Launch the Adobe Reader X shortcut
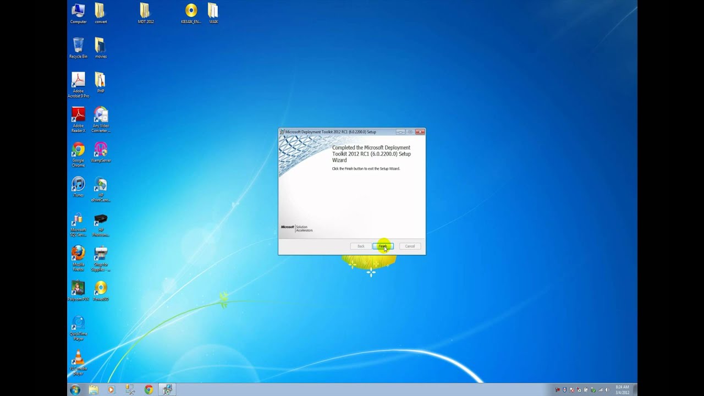The width and height of the screenshot is (704, 396). 78,119
